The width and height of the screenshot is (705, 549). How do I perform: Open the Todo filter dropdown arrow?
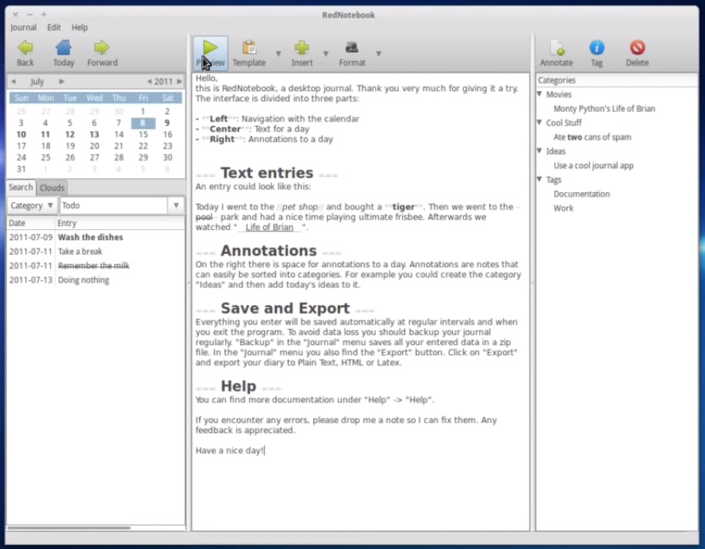click(174, 205)
